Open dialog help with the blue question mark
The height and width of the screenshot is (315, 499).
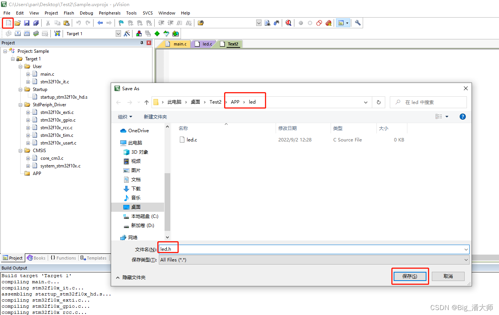click(x=463, y=117)
